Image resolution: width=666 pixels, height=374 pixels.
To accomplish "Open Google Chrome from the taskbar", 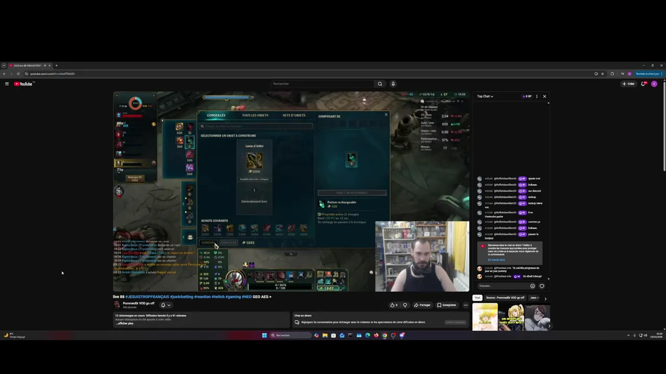I will click(385, 335).
